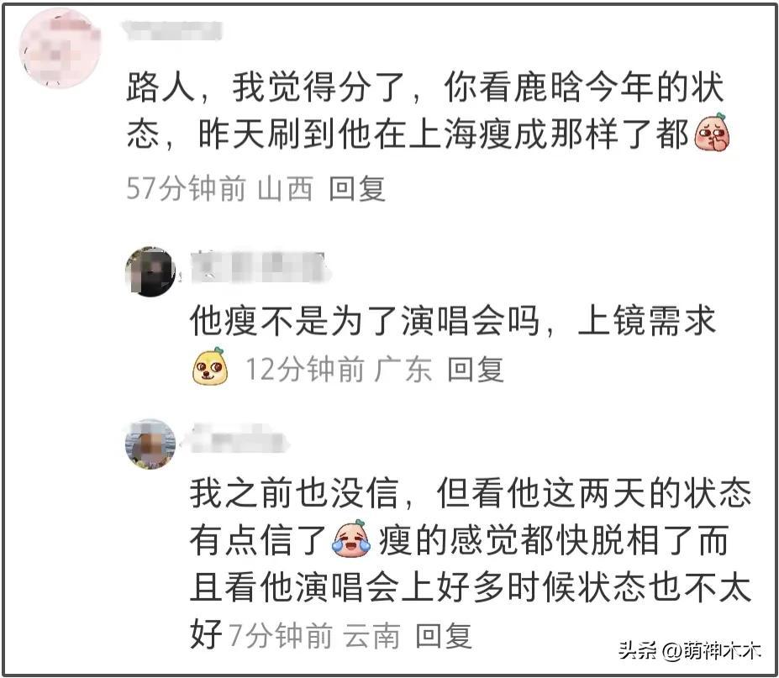Select the comment text starting 路人，我觉得分了

[428, 110]
